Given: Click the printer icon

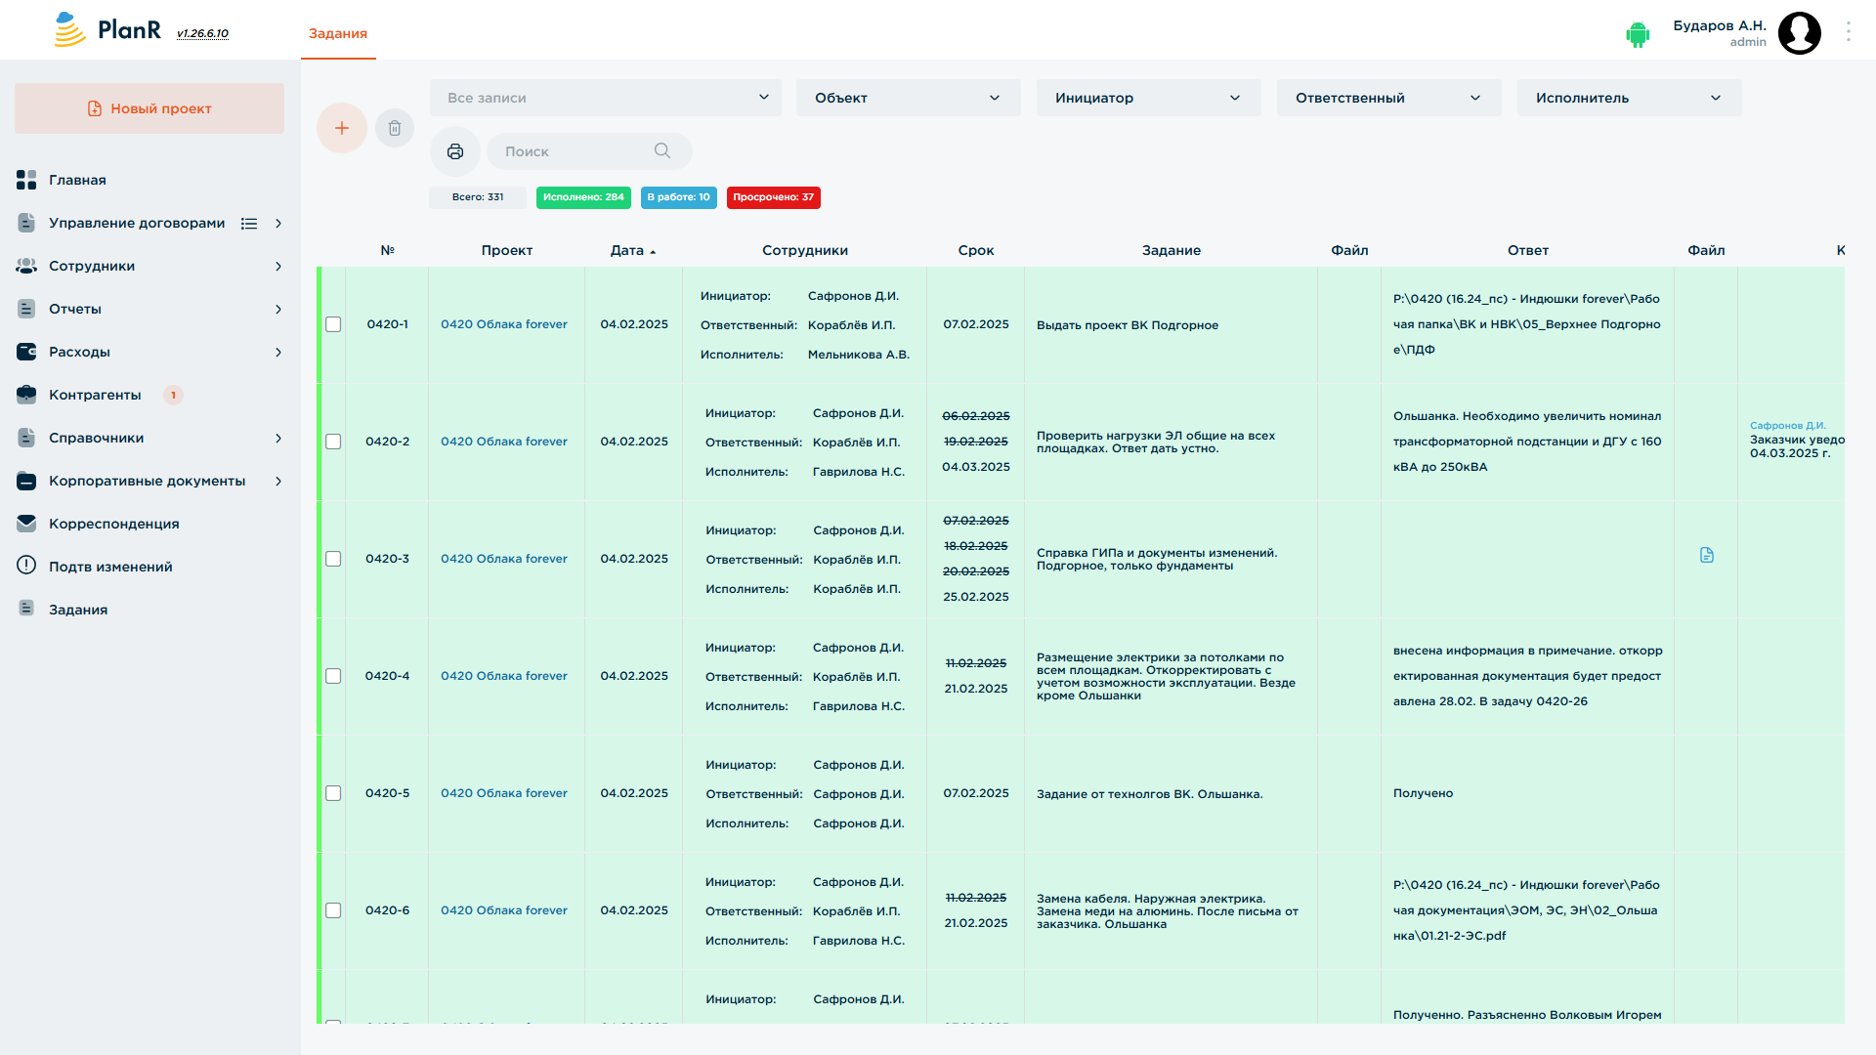Looking at the screenshot, I should (455, 151).
